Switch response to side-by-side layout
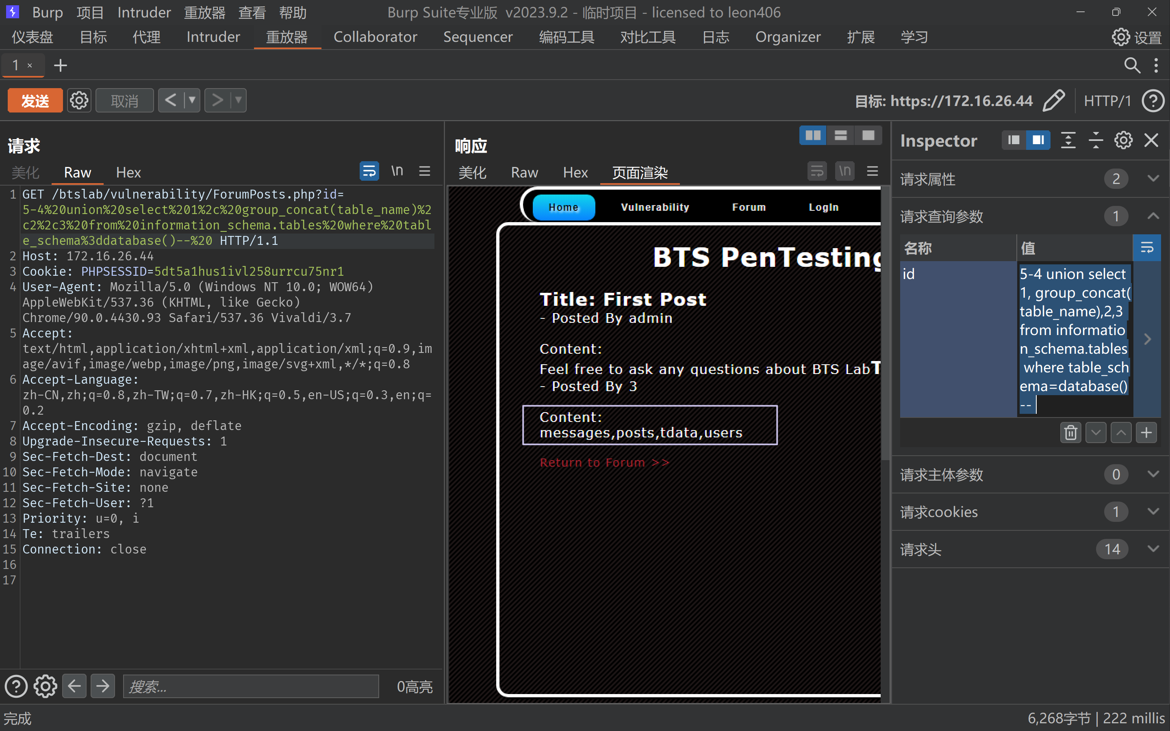 click(x=812, y=136)
